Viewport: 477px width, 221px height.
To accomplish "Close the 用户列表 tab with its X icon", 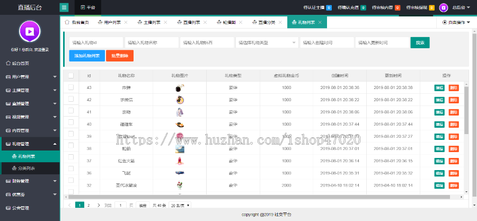I will tap(126, 22).
